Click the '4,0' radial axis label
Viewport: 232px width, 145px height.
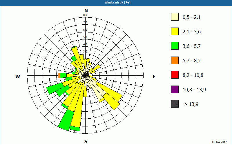pyautogui.click(x=85, y=44)
